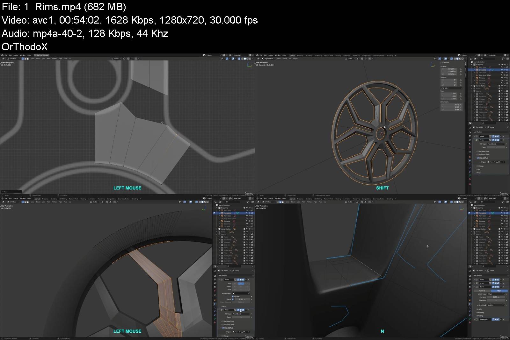Expand Relative Offset section in top-right frame
The width and height of the screenshot is (510, 340).
(x=476, y=151)
